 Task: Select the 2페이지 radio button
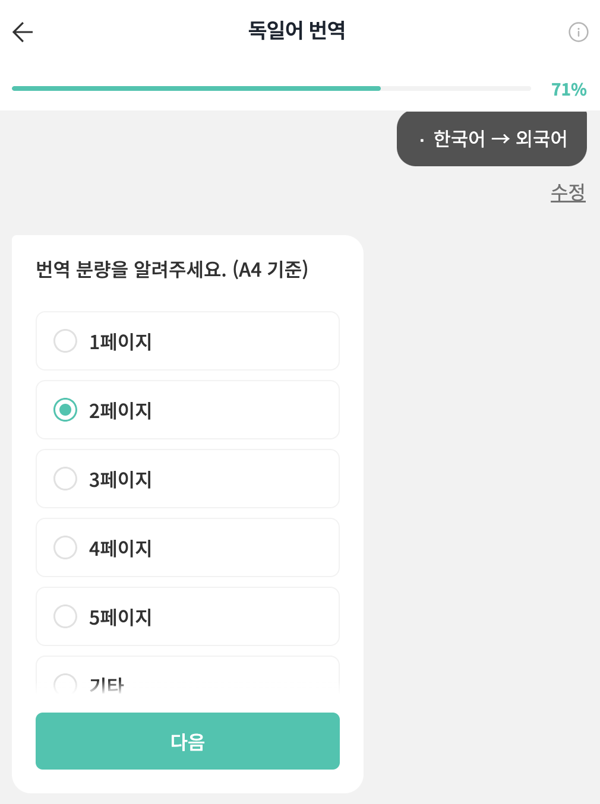[65, 410]
